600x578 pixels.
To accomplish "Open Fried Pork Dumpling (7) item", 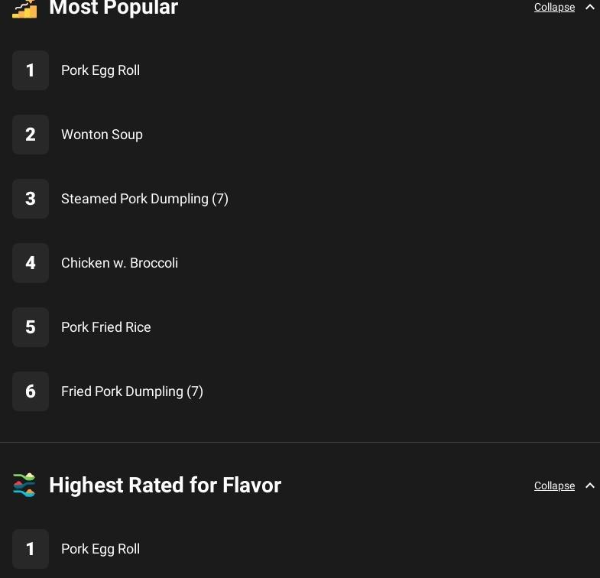I will (132, 391).
